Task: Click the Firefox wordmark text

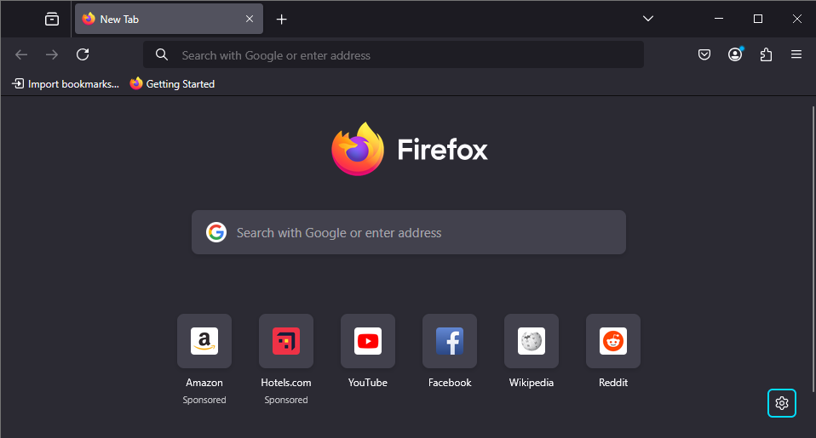Action: 442,150
